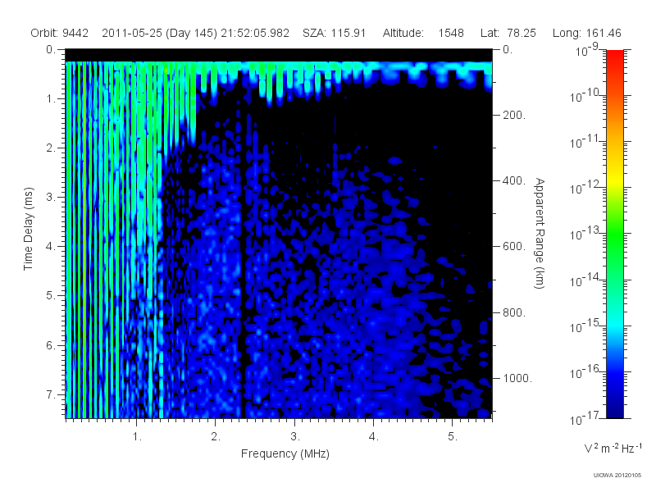Click the frequency axis tick label '5.'

[x=453, y=437]
